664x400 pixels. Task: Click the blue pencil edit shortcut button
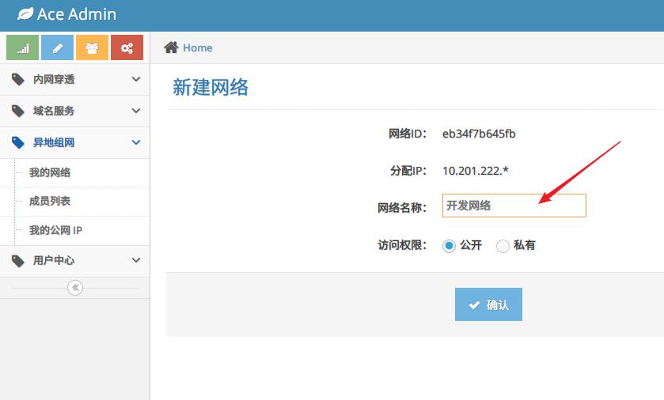57,48
